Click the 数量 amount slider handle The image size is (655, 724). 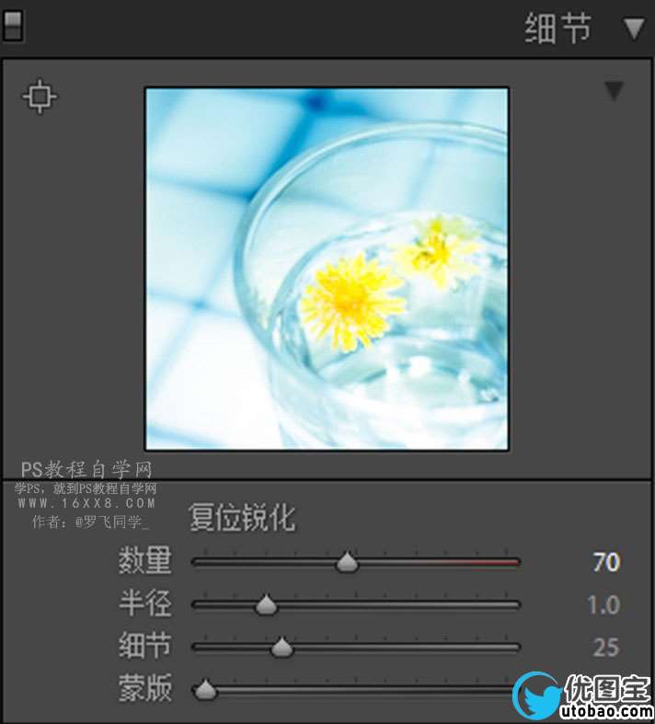click(347, 562)
